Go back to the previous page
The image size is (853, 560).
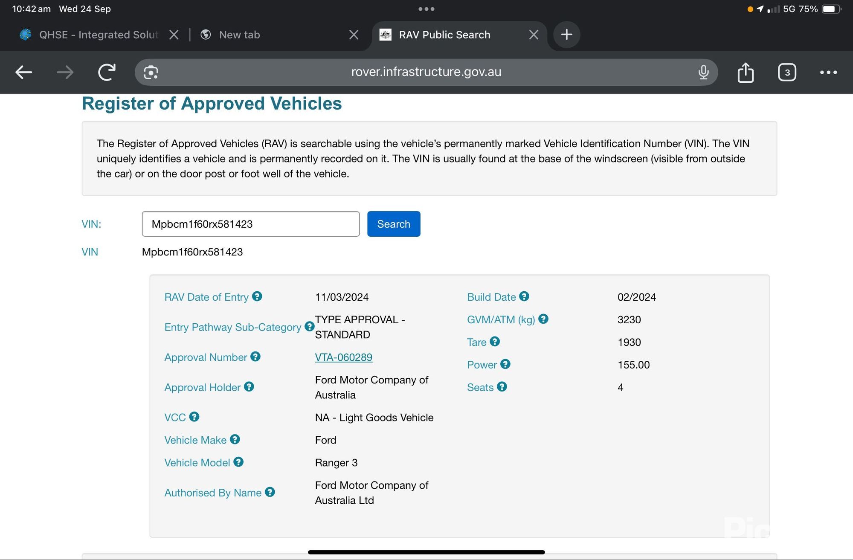[24, 72]
